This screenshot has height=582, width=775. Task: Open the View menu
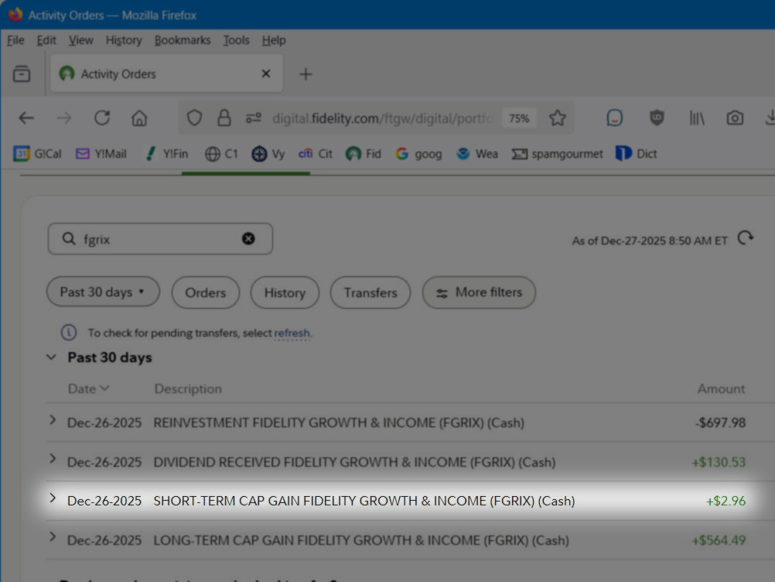80,40
